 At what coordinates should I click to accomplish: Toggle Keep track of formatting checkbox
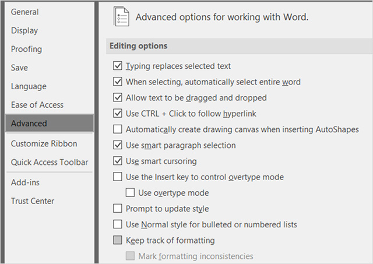click(x=118, y=240)
